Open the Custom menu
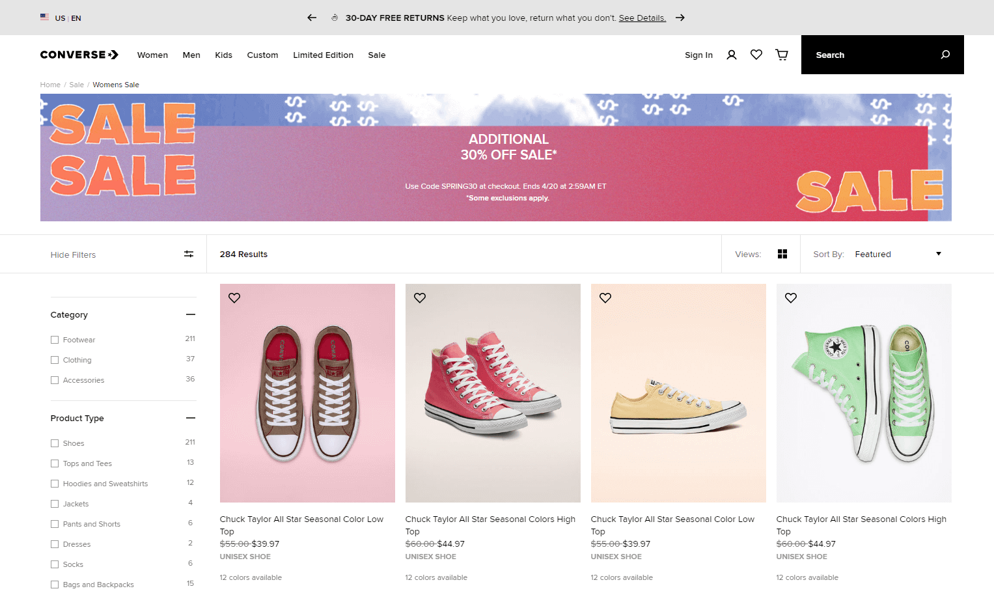The width and height of the screenshot is (994, 593). tap(262, 55)
